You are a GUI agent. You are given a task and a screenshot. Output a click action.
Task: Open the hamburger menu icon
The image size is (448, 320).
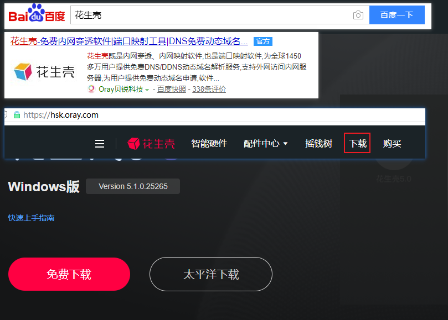[100, 144]
